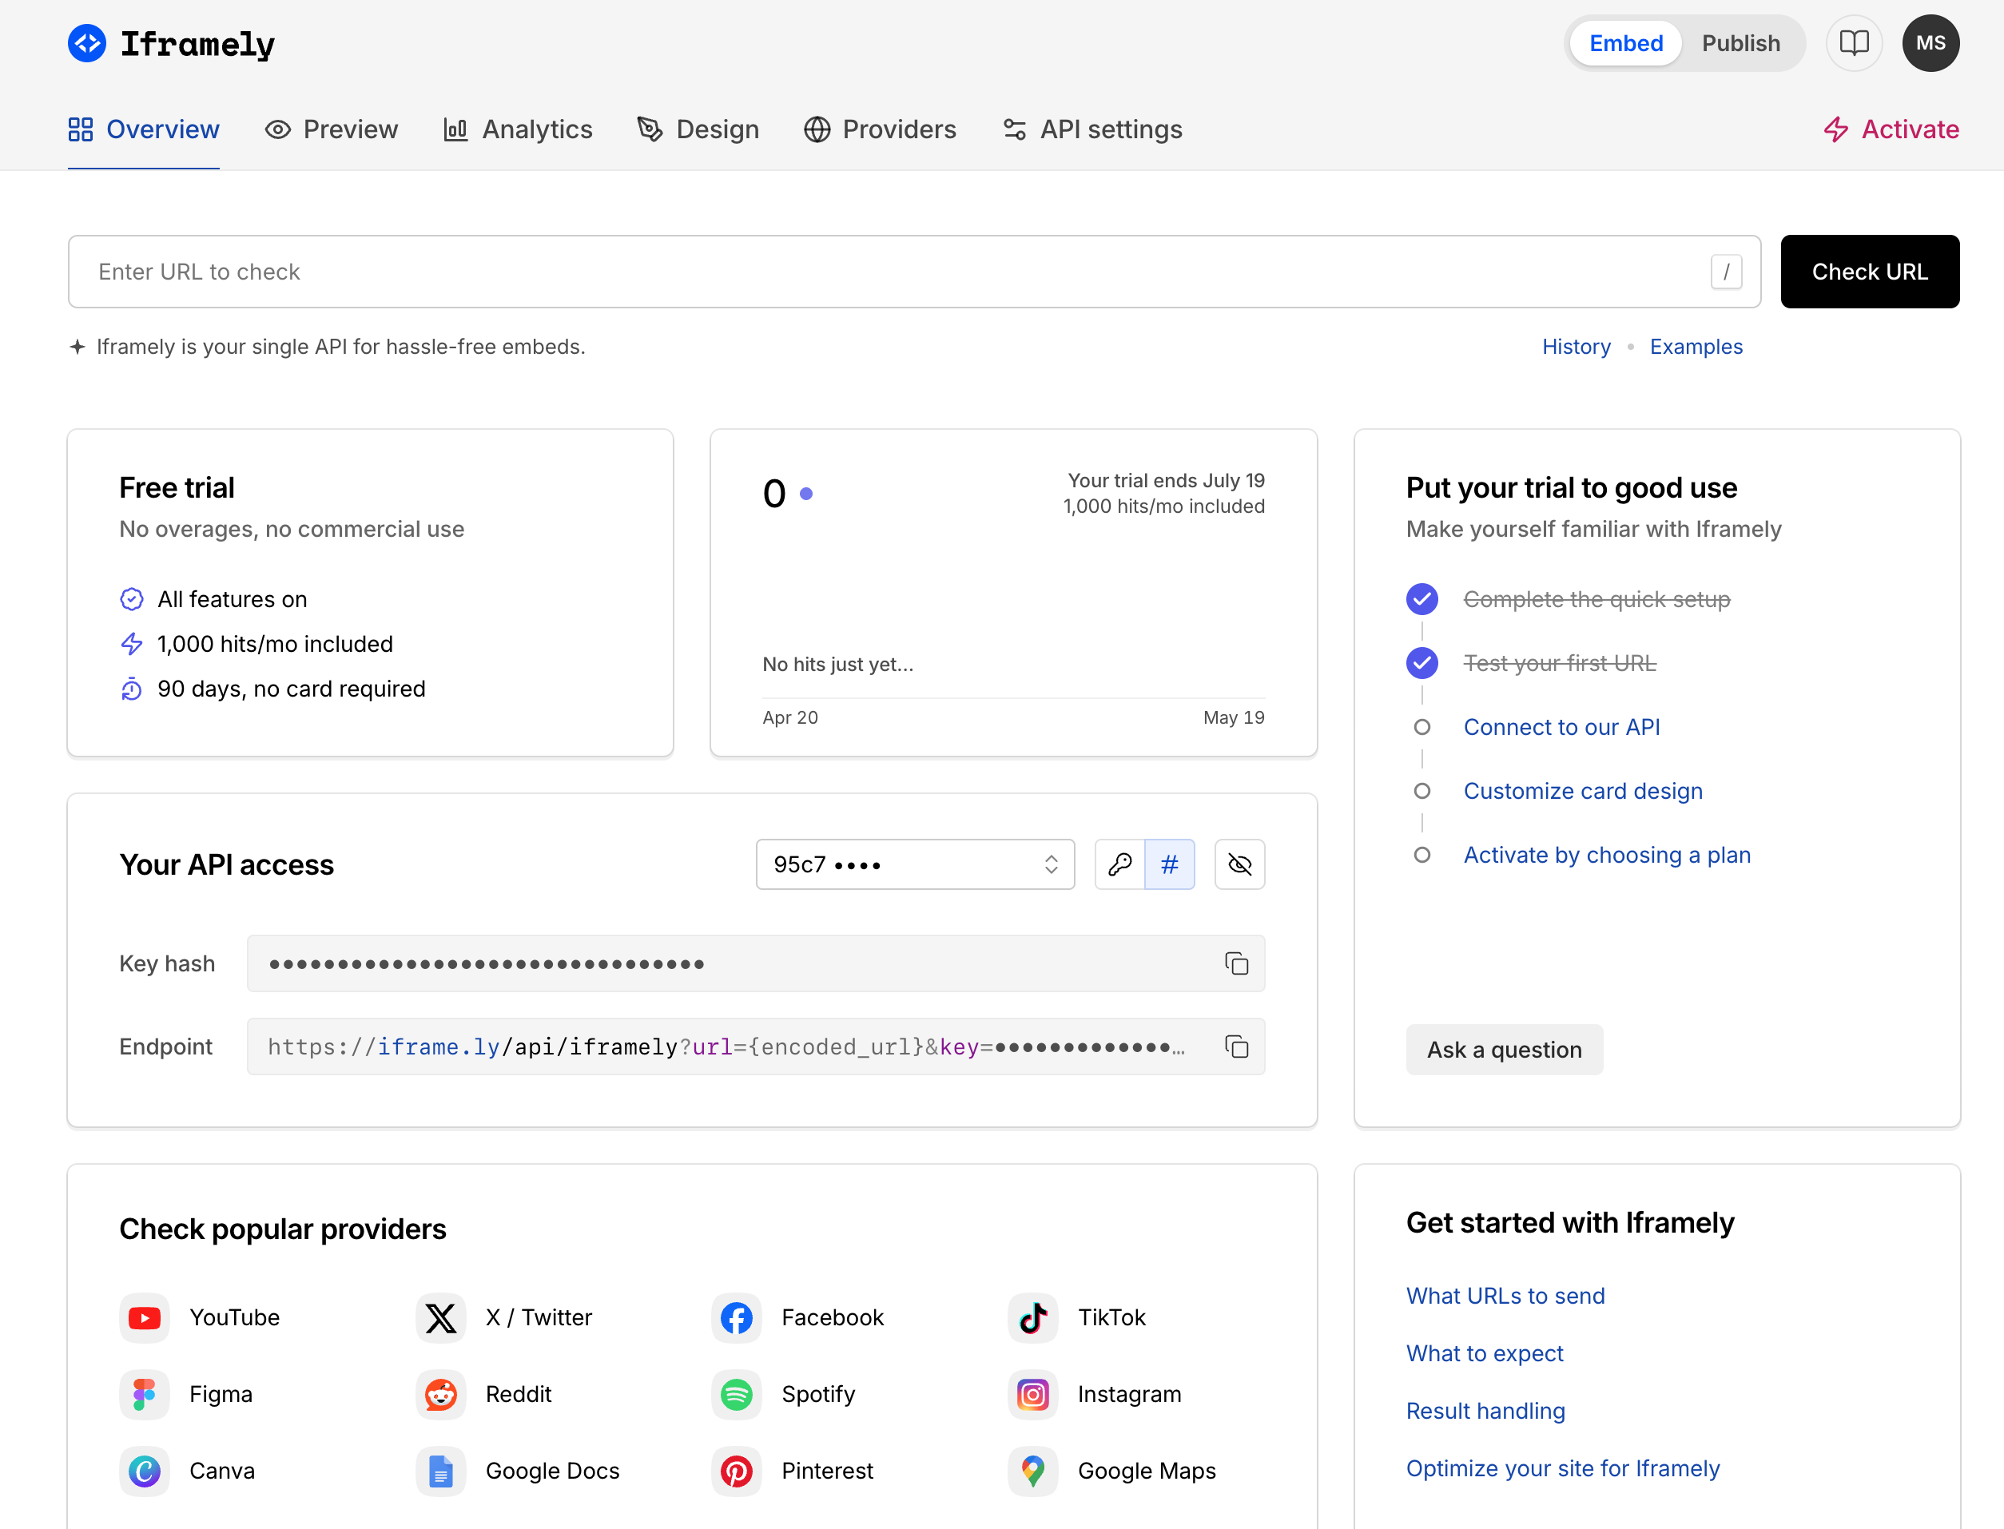2004x1529 pixels.
Task: Click the 1,000 hits/mo included feature text
Action: [275, 643]
